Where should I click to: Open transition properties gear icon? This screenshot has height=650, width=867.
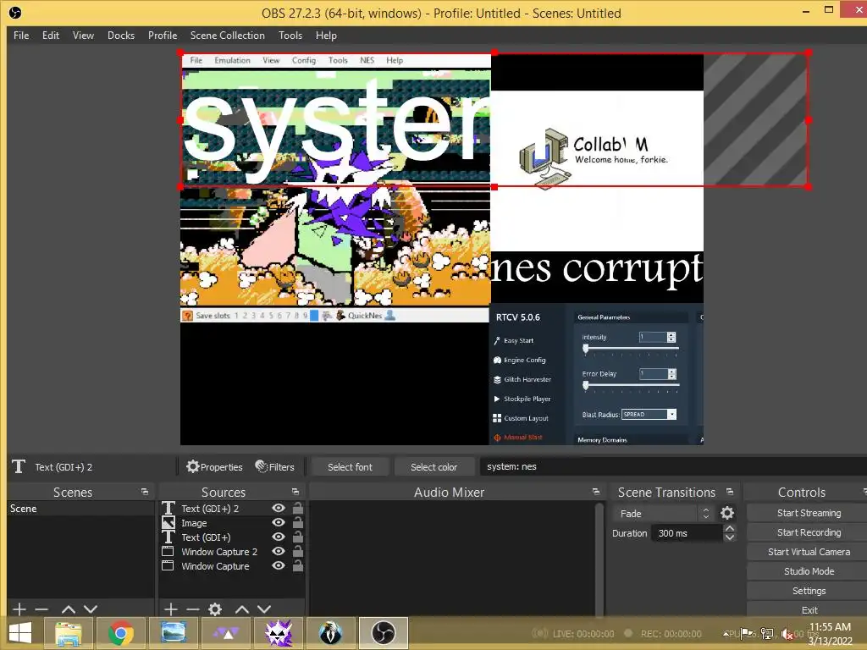727,514
